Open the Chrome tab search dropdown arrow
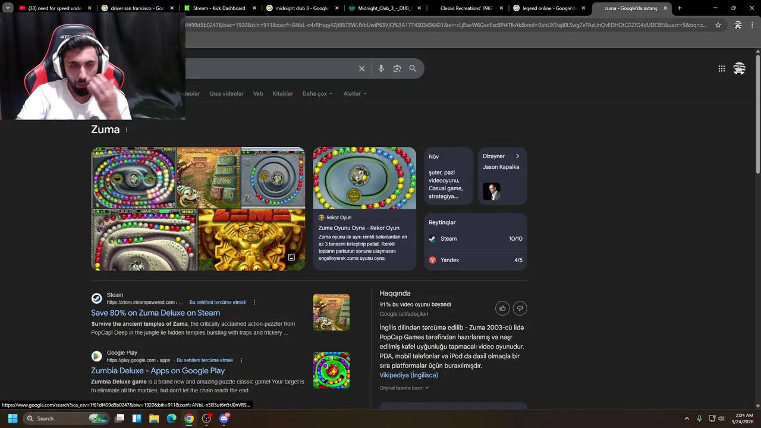 pos(8,8)
